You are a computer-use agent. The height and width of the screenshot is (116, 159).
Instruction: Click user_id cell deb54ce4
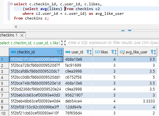(78, 101)
